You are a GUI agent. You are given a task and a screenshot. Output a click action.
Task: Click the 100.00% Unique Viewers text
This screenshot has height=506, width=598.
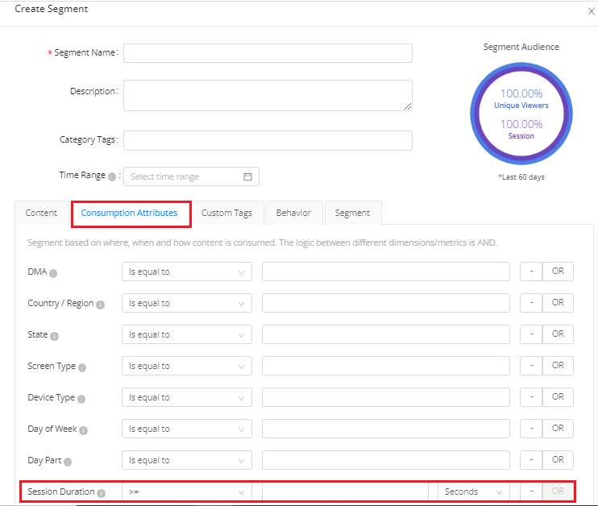point(521,98)
